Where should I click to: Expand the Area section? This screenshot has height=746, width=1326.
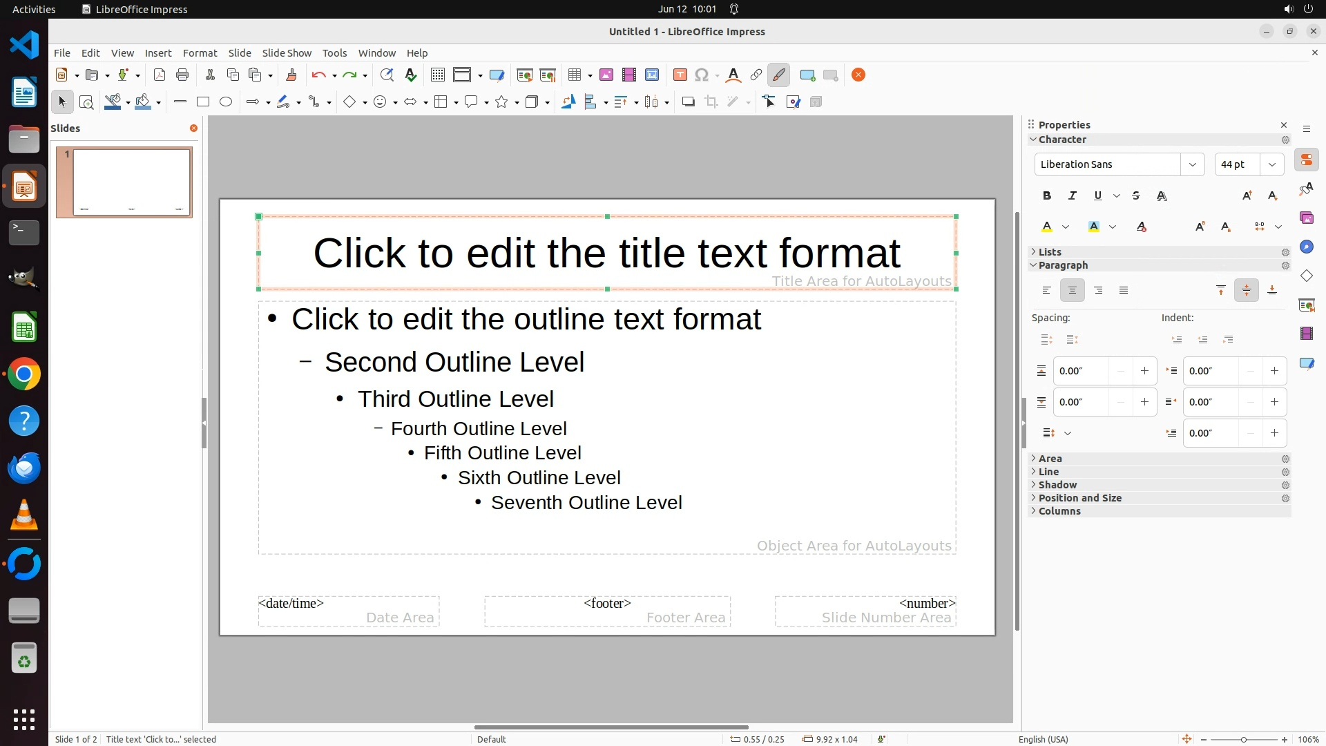pyautogui.click(x=1050, y=459)
